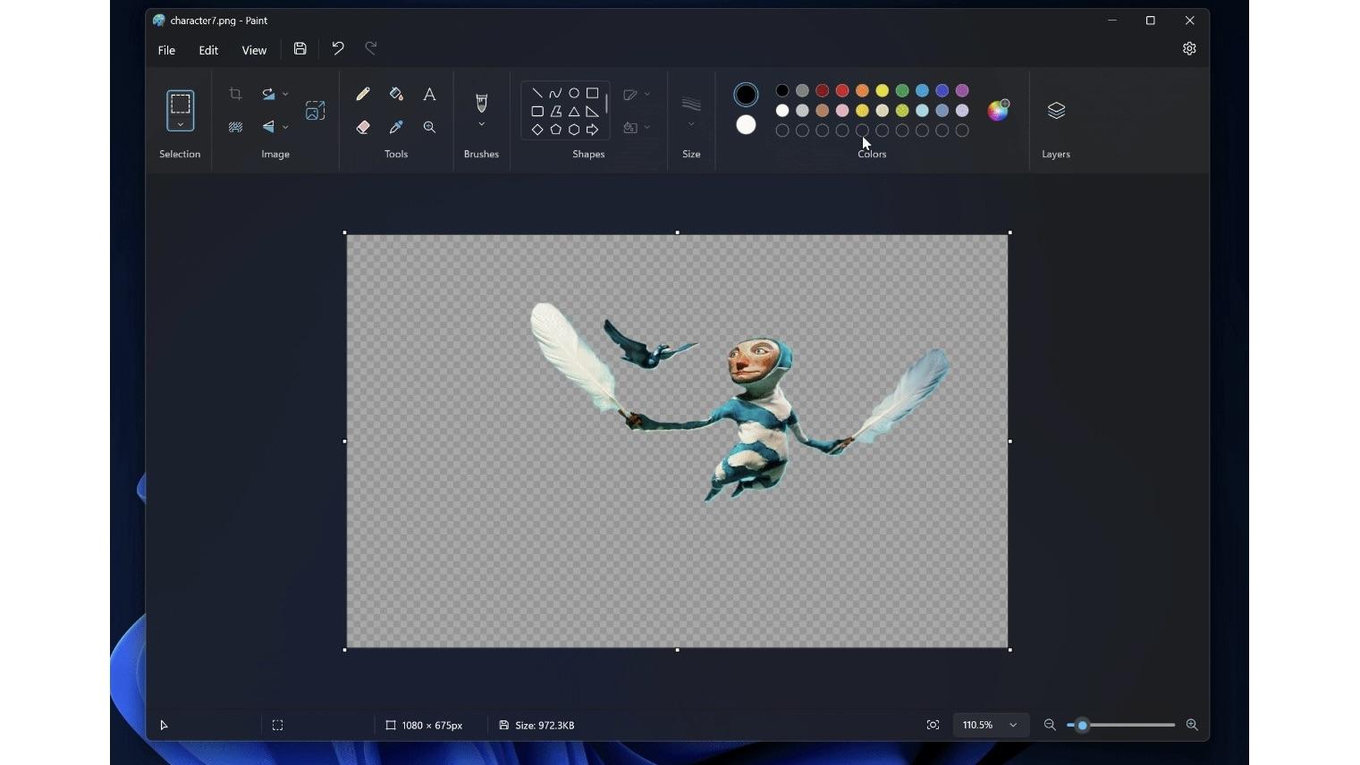1360x765 pixels.
Task: Open the File menu
Action: (166, 50)
